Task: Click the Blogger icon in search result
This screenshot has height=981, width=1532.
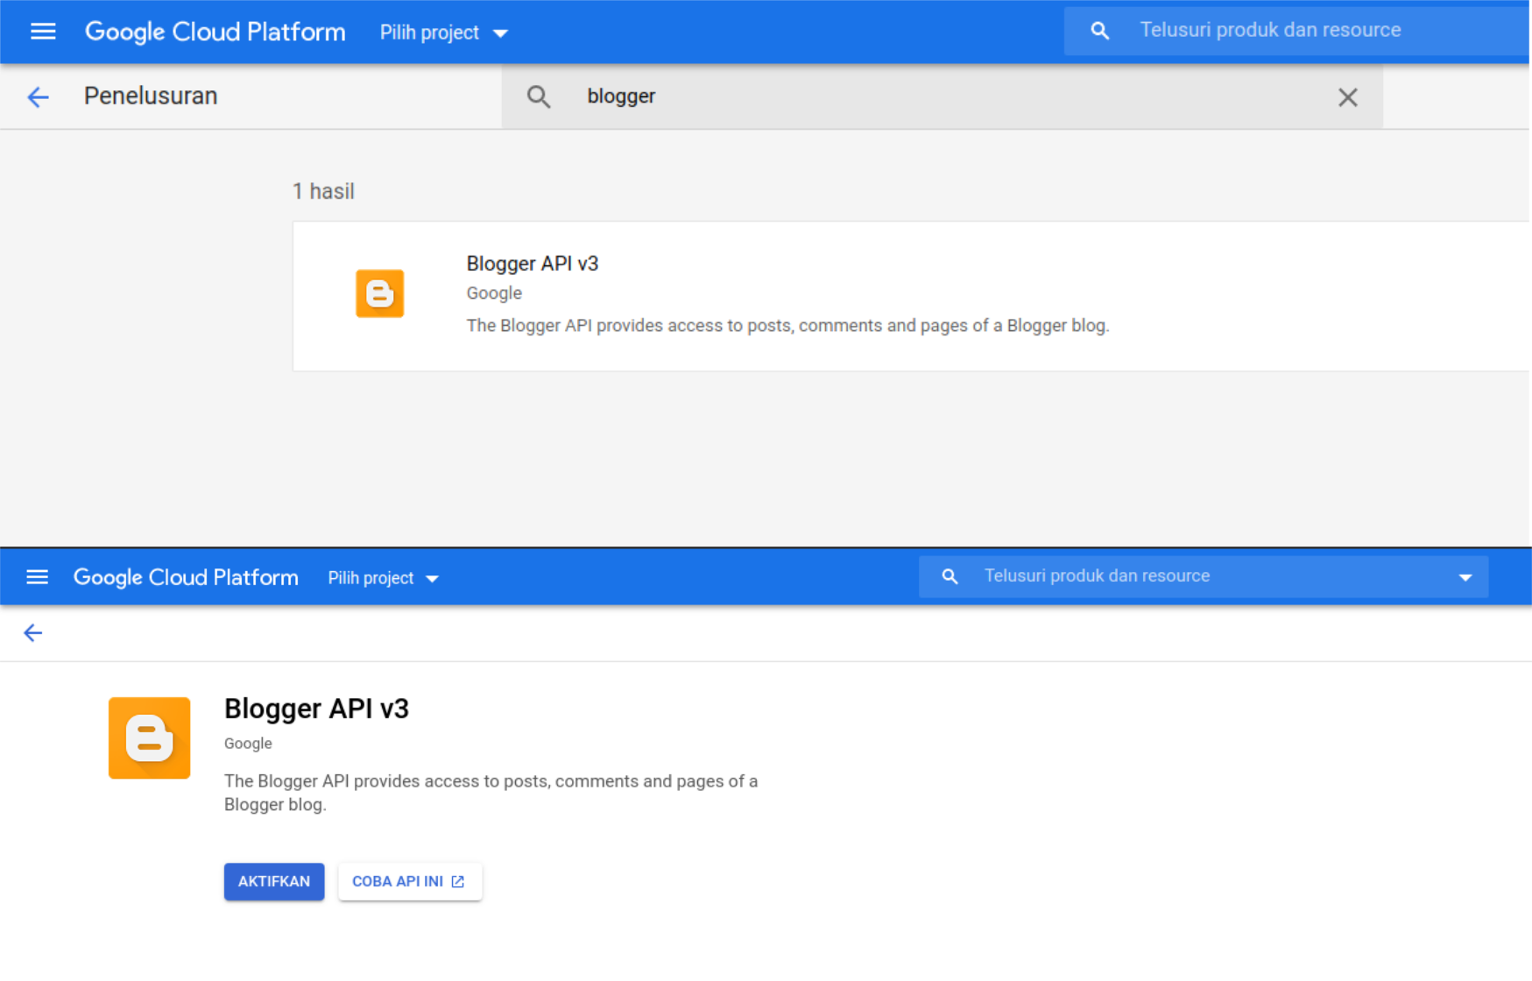Action: point(379,293)
